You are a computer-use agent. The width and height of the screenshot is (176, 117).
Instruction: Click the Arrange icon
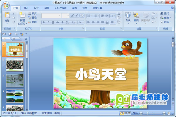pyautogui.click(x=136, y=15)
